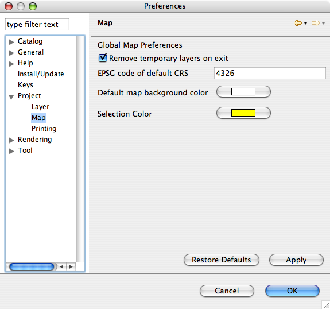This screenshot has width=330, height=309.
Task: Change the yellow Selection Color swatch
Action: click(x=243, y=113)
